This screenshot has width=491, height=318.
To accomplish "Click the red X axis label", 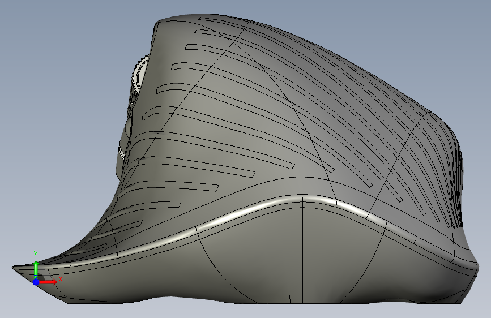I will coord(61,279).
